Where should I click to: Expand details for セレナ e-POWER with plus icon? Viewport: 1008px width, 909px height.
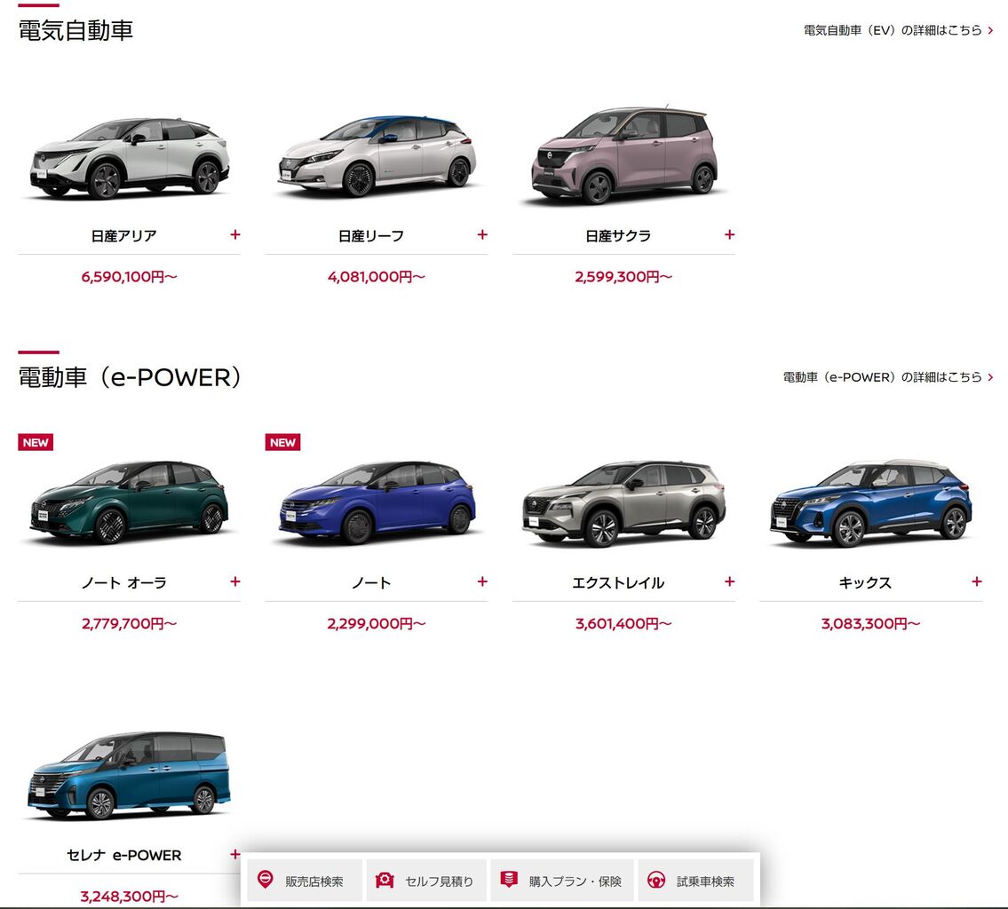tap(235, 854)
